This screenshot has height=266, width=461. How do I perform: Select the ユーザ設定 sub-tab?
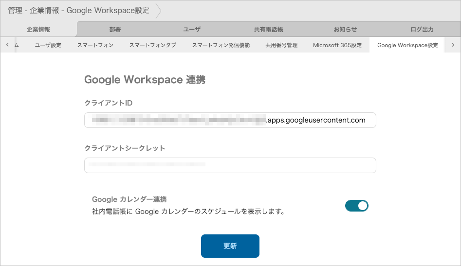click(48, 45)
